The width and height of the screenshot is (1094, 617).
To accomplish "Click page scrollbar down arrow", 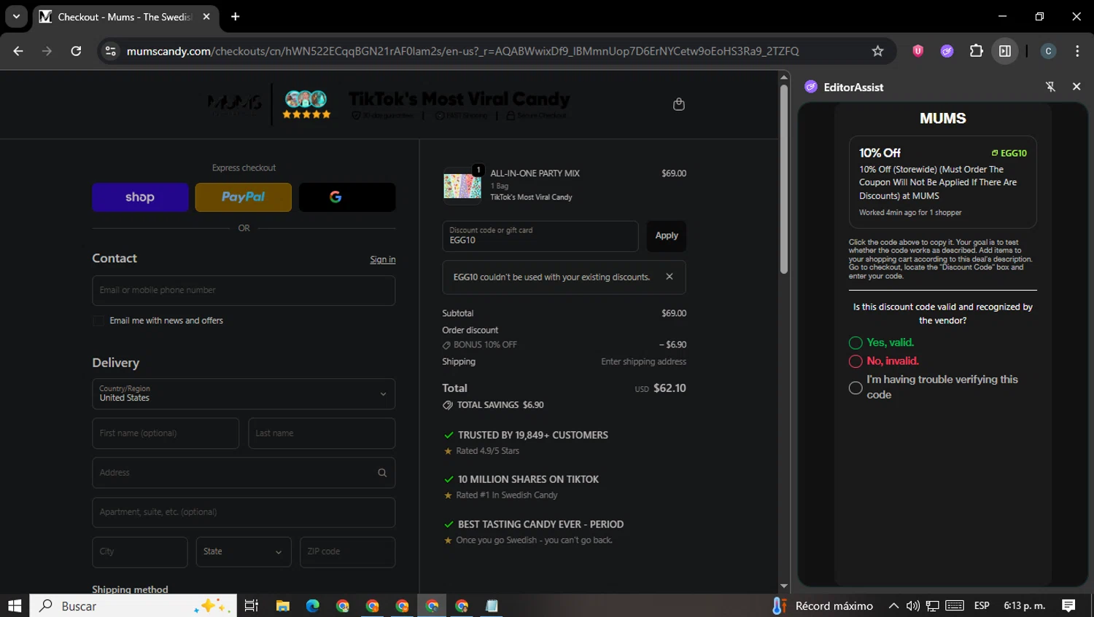I will (784, 586).
